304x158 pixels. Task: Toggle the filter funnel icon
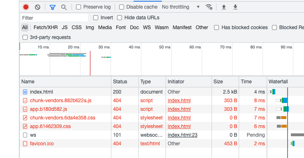pos(53,7)
